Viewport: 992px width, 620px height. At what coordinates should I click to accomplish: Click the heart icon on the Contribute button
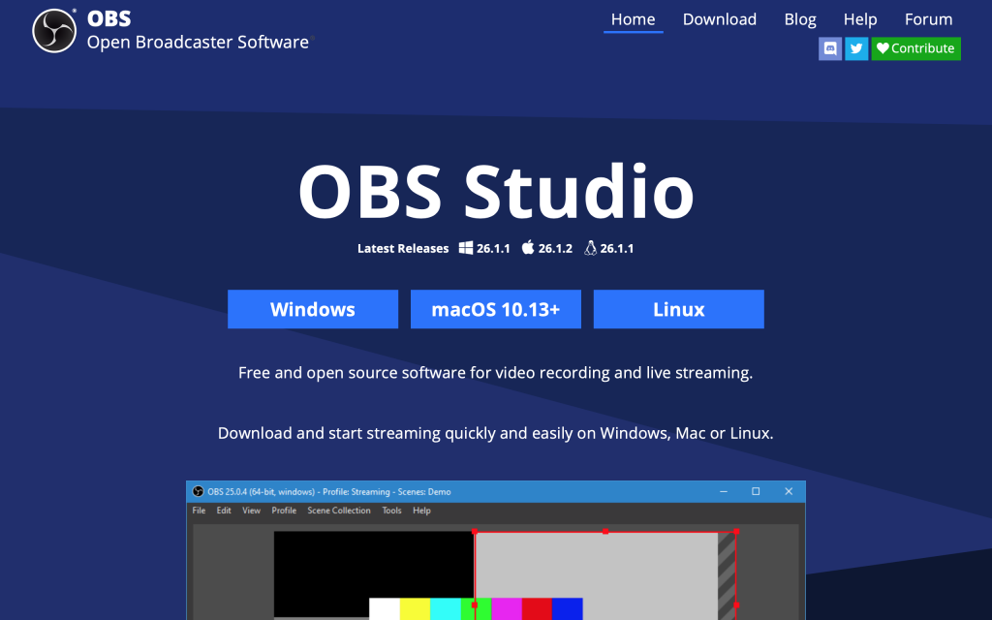[883, 48]
